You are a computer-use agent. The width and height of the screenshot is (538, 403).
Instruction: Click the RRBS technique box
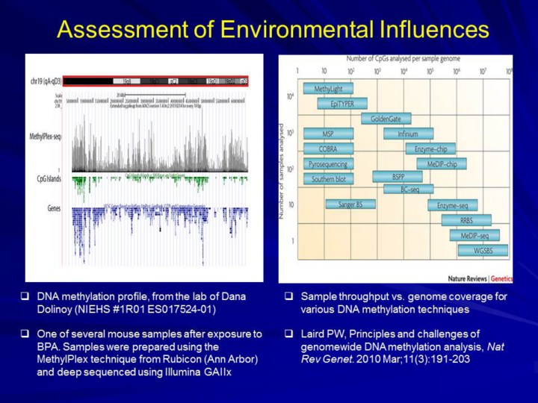466,220
